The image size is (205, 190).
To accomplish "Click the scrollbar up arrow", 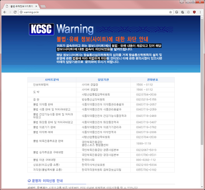I will (x=202, y=17).
